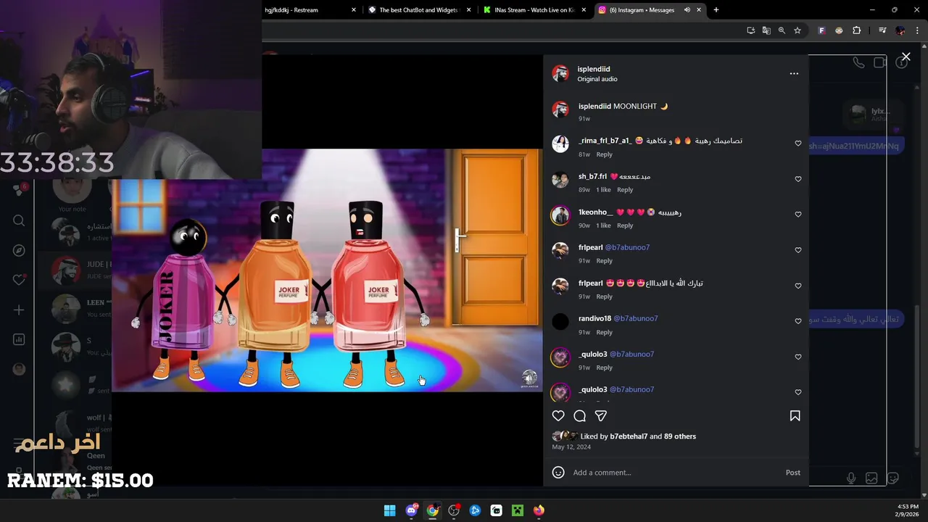Open the isplendiid profile from the post header
The height and width of the screenshot is (522, 928).
(594, 69)
